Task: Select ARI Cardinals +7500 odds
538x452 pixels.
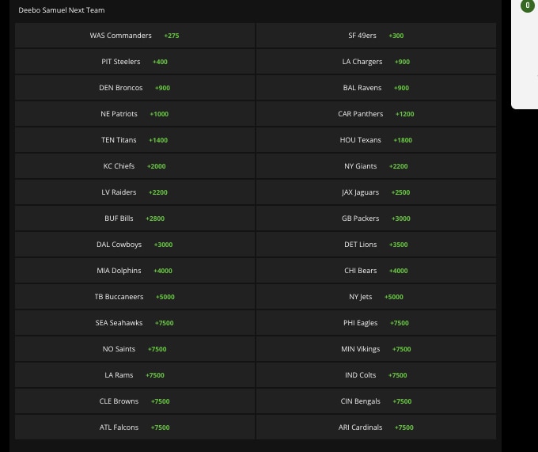Action: (376, 427)
